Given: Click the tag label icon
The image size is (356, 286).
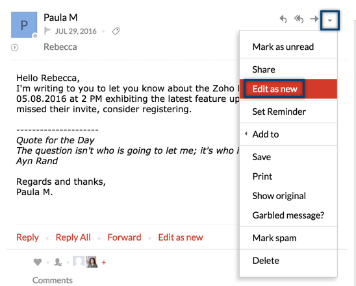Looking at the screenshot, I should (116, 31).
